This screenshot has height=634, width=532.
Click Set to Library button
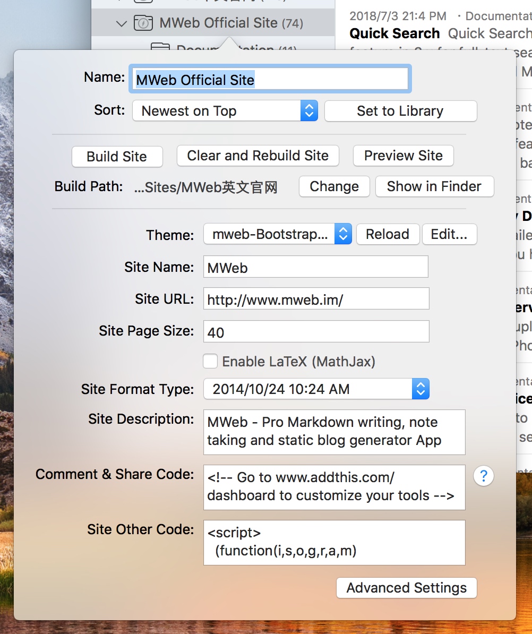point(400,111)
